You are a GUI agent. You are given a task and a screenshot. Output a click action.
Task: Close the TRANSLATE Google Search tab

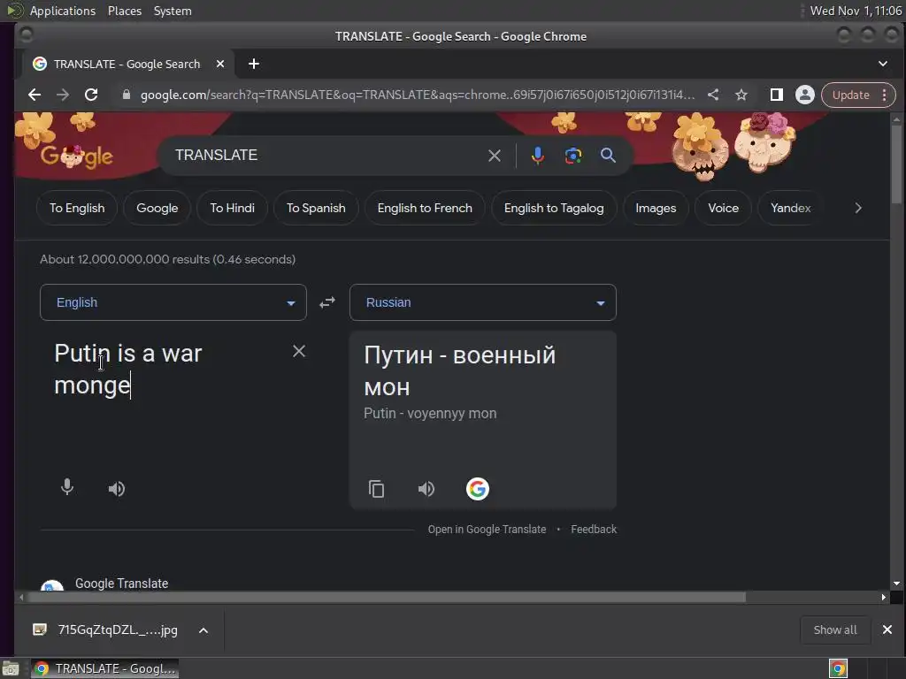click(x=220, y=64)
